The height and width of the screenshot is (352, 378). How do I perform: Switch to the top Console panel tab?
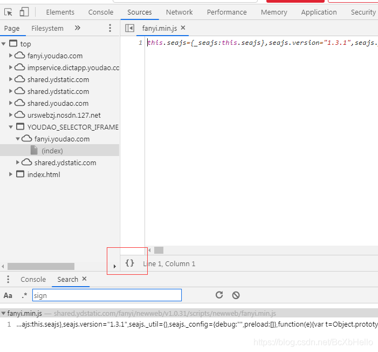101,12
